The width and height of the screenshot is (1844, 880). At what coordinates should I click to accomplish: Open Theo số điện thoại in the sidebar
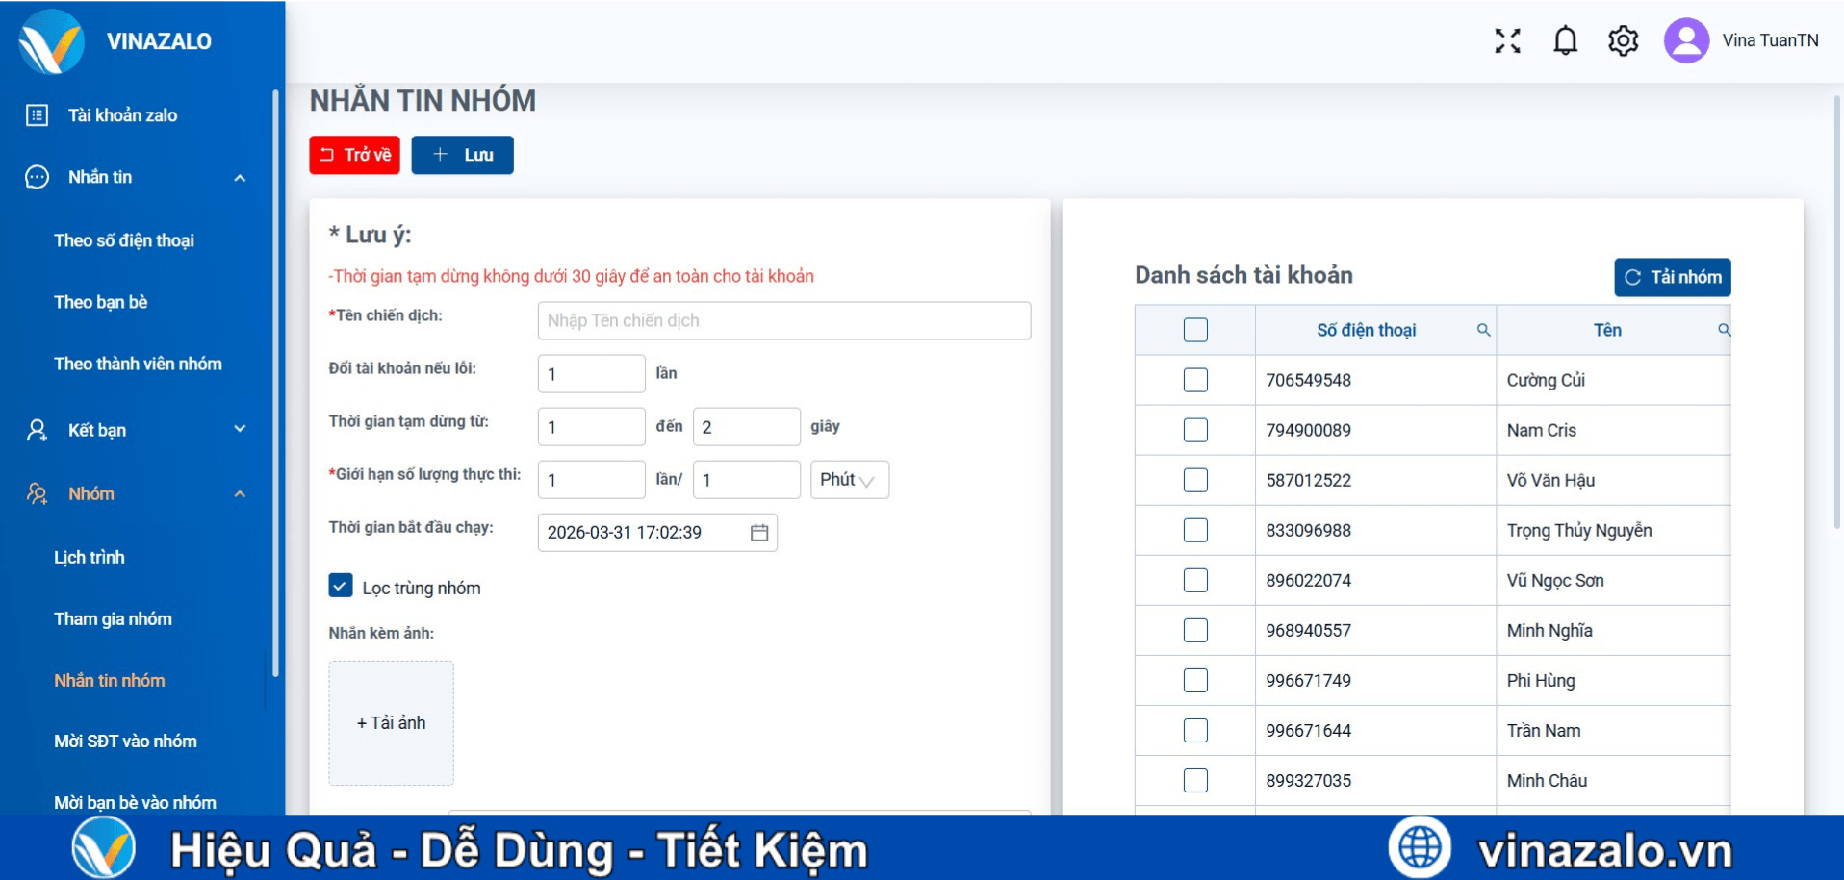coord(124,240)
